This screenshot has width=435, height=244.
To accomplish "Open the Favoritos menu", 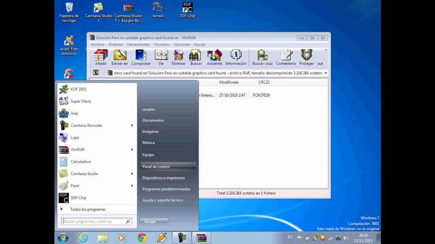I will tap(162, 44).
